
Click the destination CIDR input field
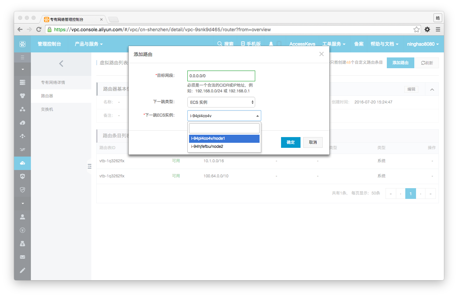221,76
